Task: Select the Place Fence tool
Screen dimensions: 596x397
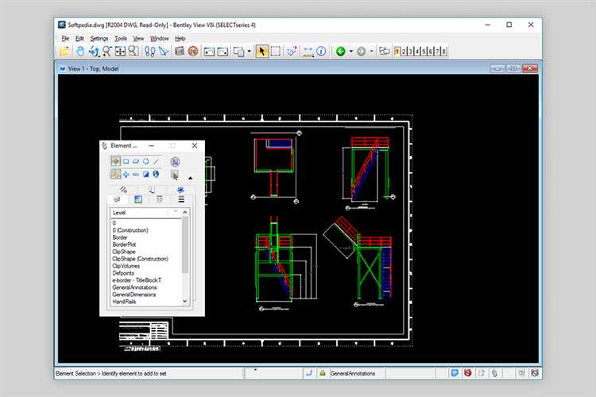Action: [276, 51]
